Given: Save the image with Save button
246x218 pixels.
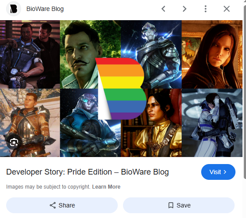Looking at the screenshot, I should click(x=179, y=205).
